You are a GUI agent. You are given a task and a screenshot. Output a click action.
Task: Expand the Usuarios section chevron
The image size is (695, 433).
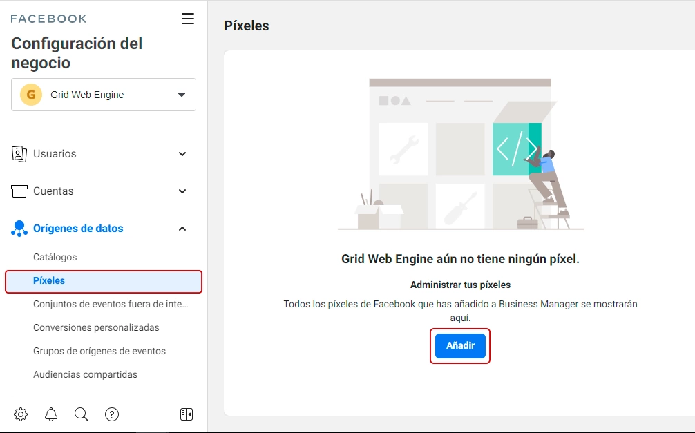pos(182,154)
